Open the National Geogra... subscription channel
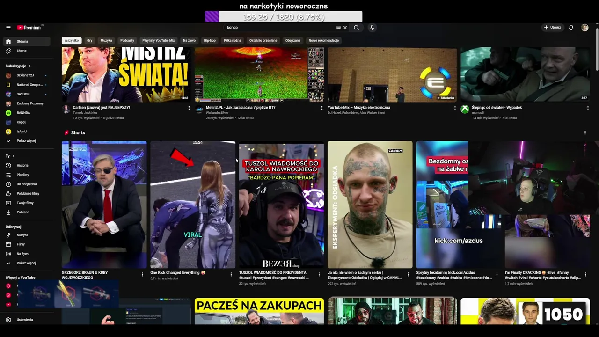Viewport: 599px width, 337px height. (27, 85)
